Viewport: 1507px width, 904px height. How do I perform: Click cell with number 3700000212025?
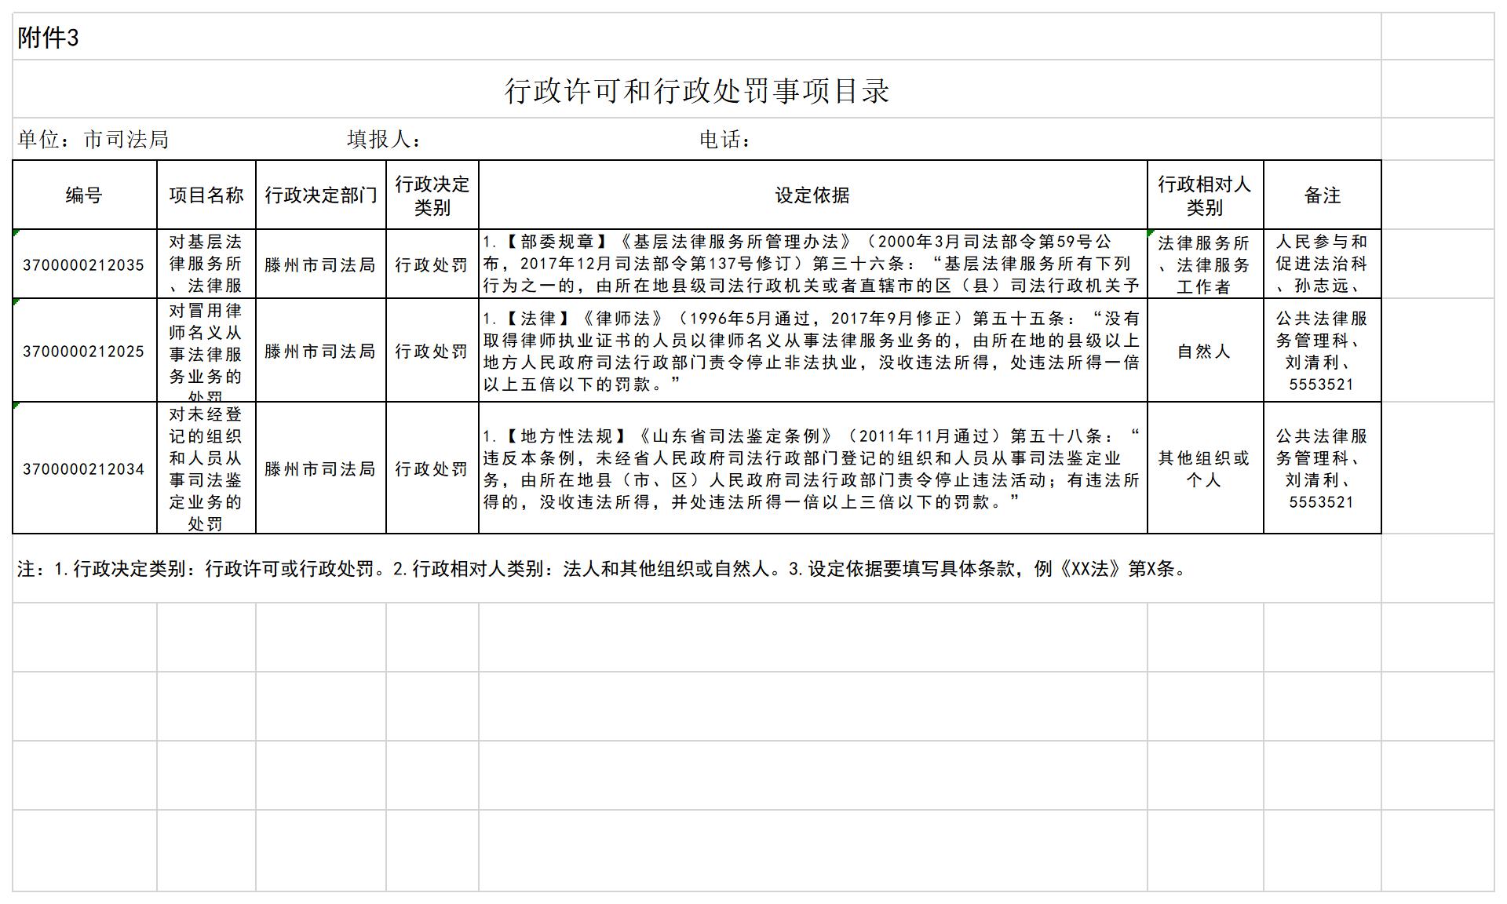click(84, 351)
